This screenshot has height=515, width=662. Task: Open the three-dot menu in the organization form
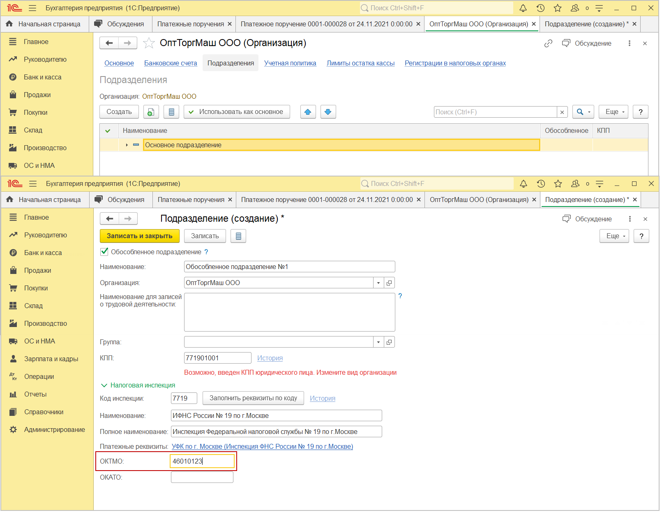point(629,43)
